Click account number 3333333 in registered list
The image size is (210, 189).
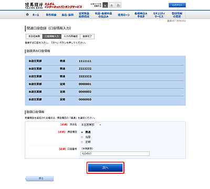pos(85,76)
